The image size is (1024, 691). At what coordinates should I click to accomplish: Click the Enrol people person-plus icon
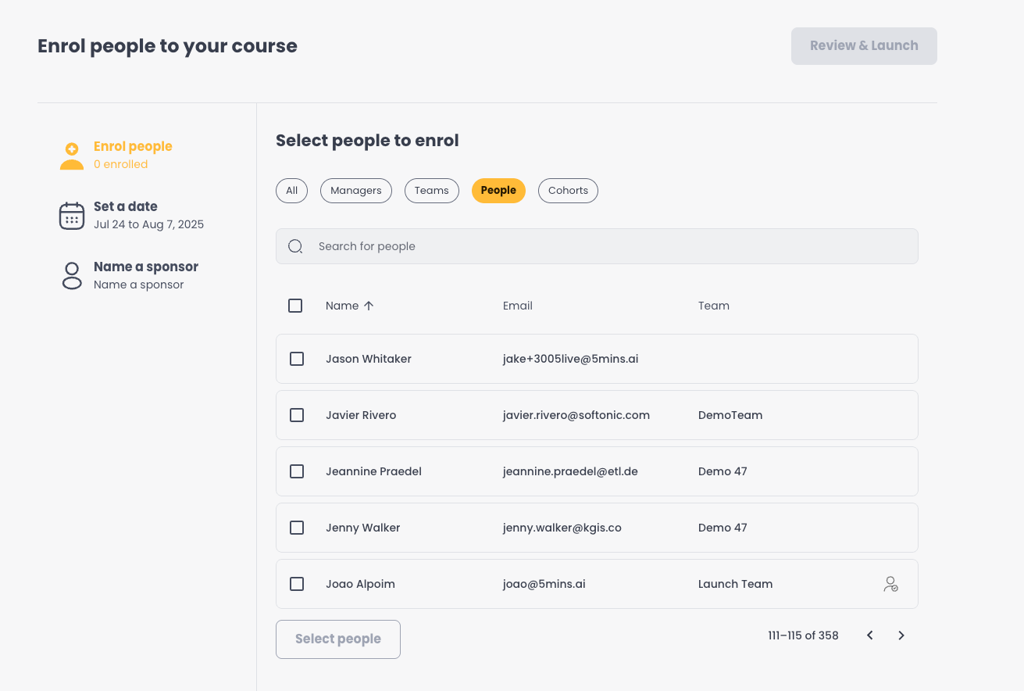(72, 156)
